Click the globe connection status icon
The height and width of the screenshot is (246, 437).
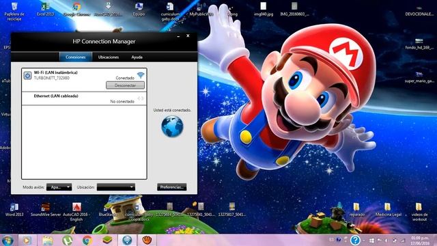(172, 126)
